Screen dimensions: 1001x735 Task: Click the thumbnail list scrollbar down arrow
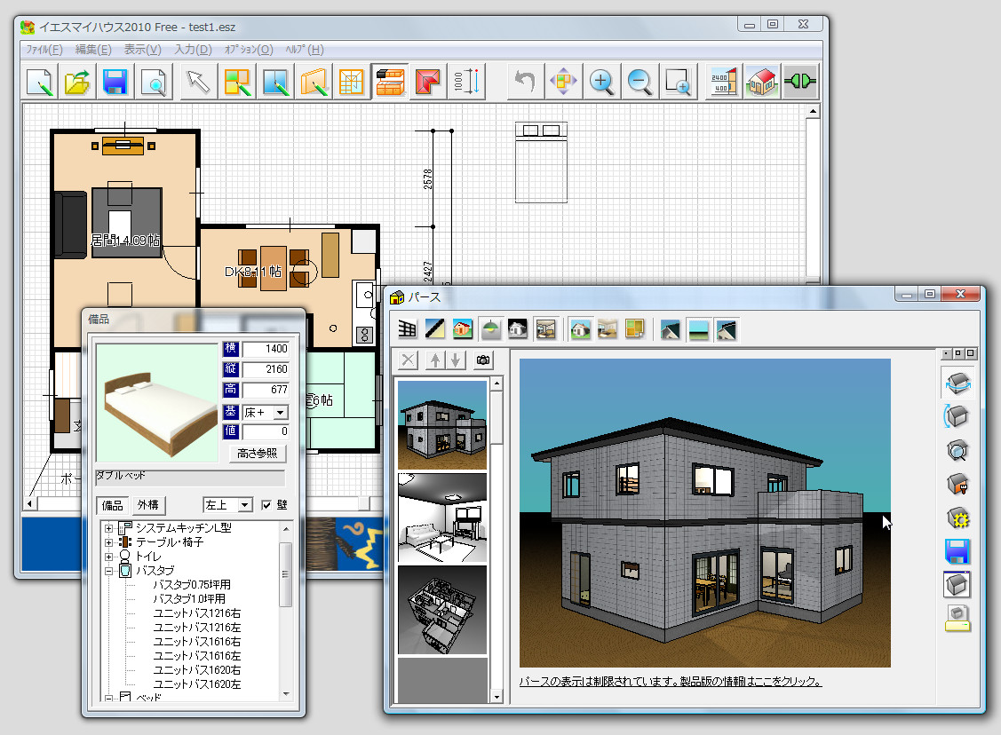[x=497, y=698]
